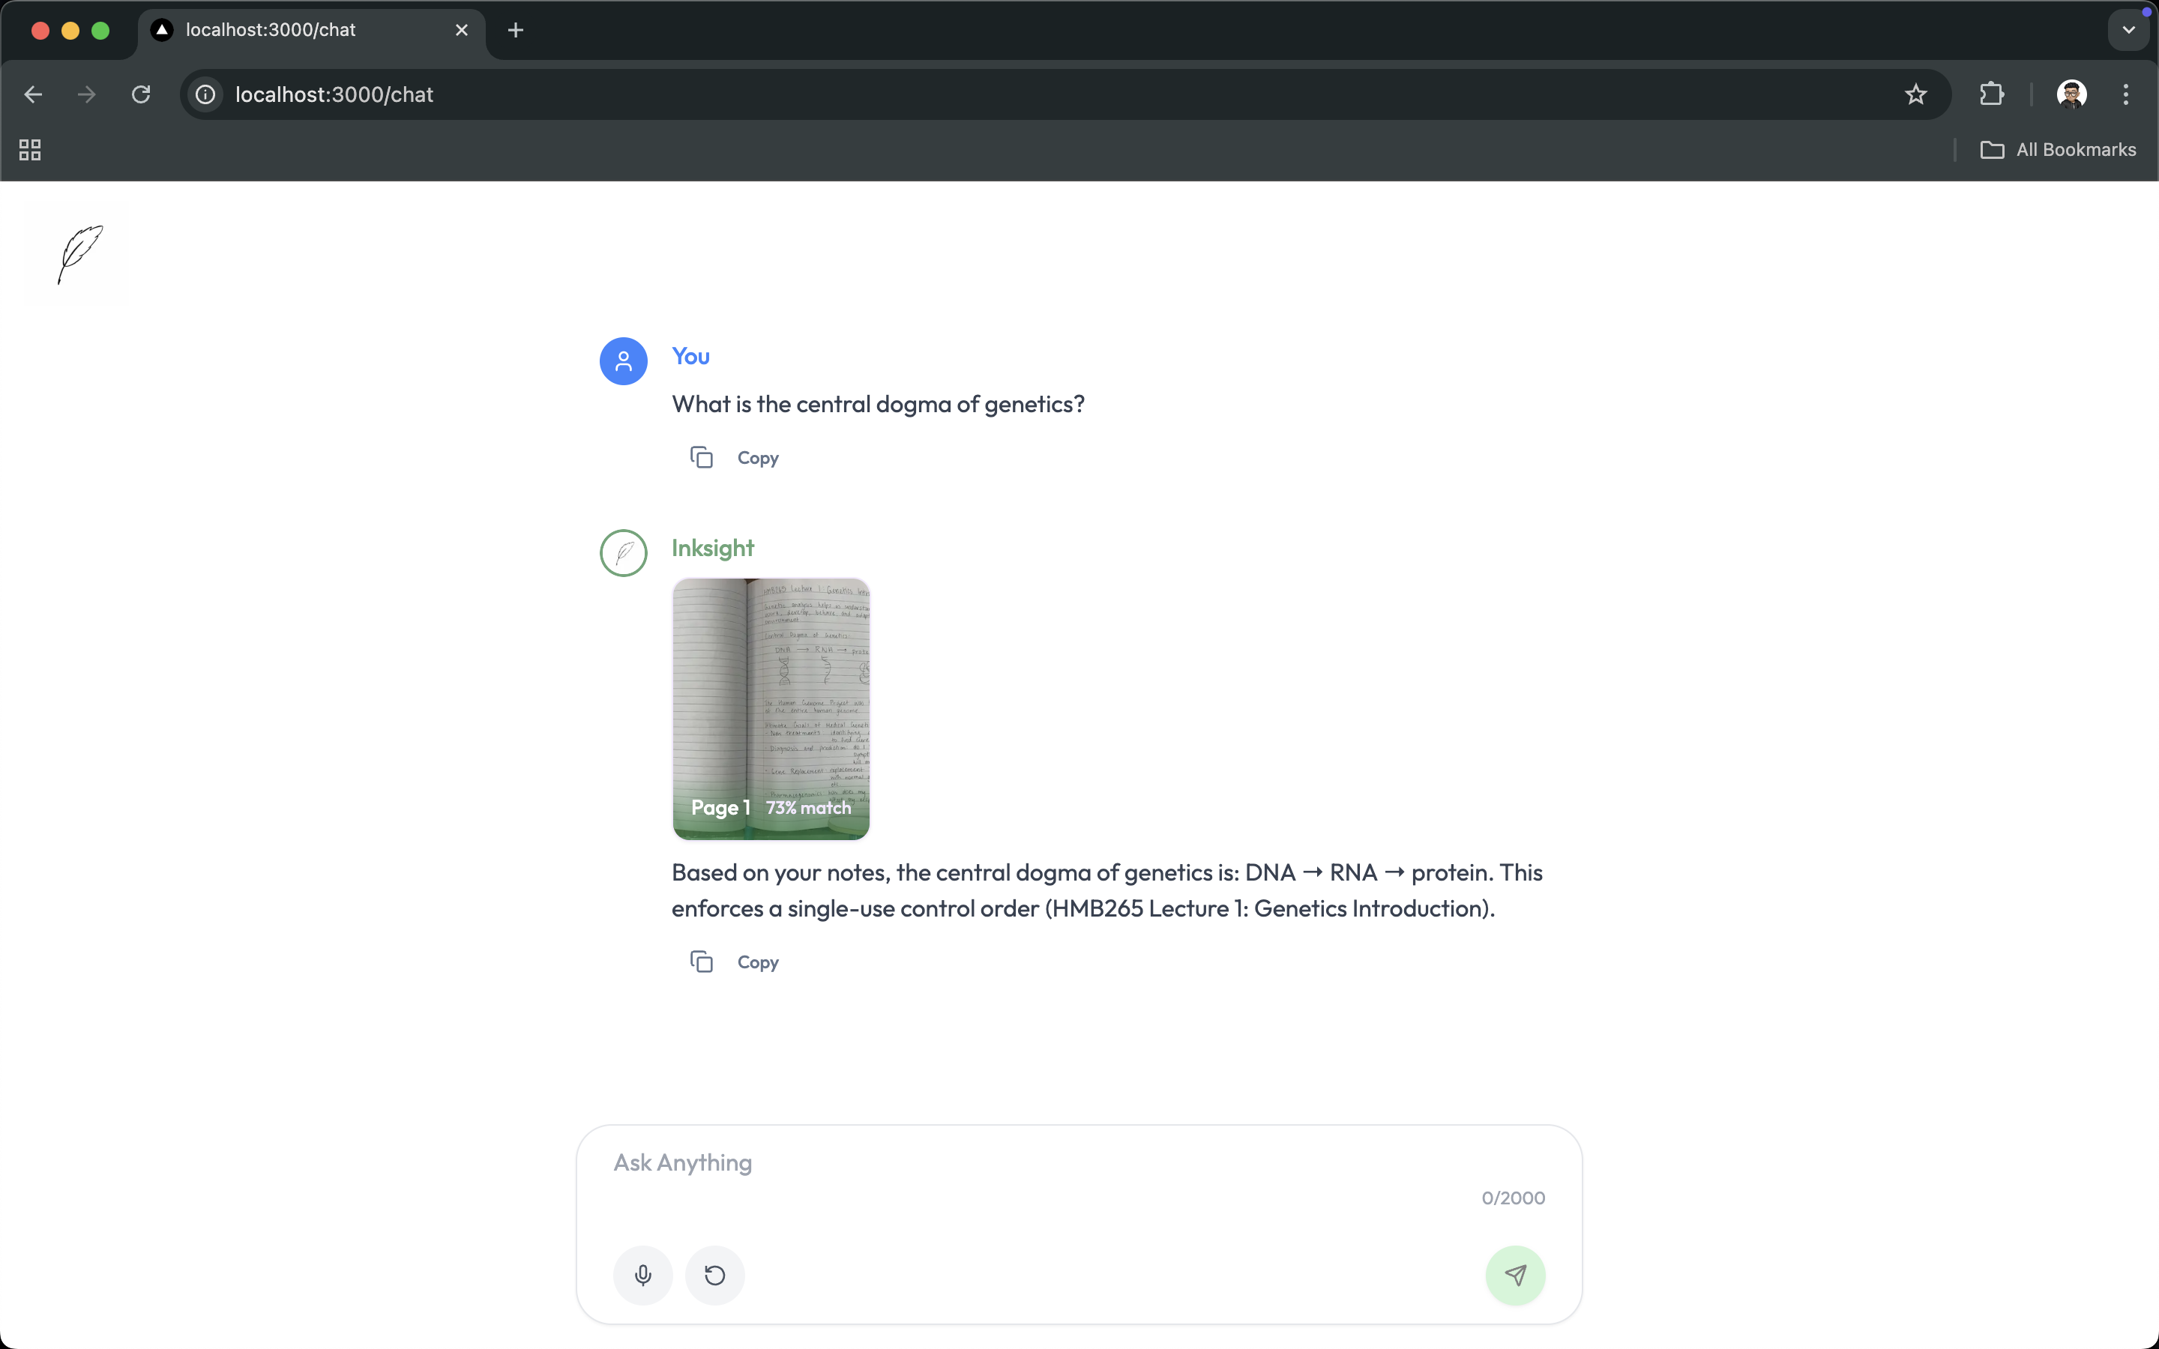Bookmark this page with the star icon
The height and width of the screenshot is (1349, 2159).
[1915, 94]
